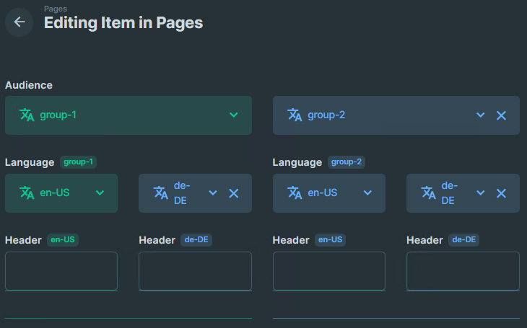Viewport: 527px width, 328px height.
Task: Remove the de-DE language under group-2
Action: click(501, 193)
